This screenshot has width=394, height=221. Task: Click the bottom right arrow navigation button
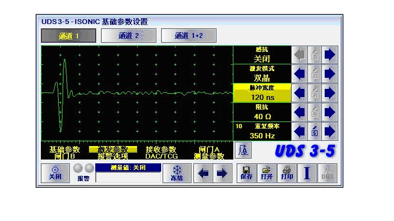click(x=222, y=173)
